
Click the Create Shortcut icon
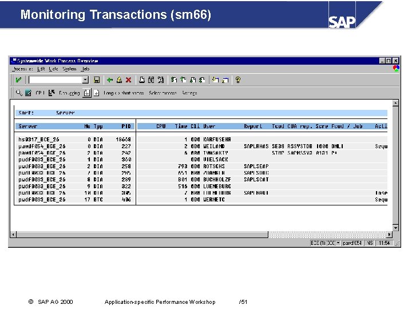pos(225,80)
